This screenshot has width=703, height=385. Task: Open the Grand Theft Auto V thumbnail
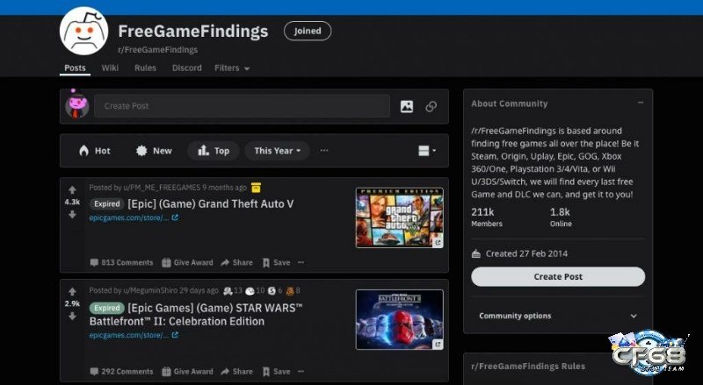tap(400, 217)
